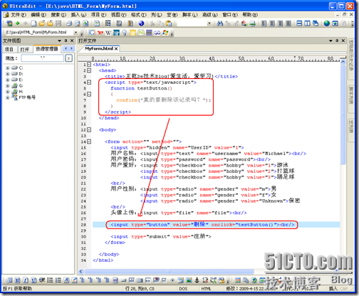Open the 编辑 menu

[38, 15]
